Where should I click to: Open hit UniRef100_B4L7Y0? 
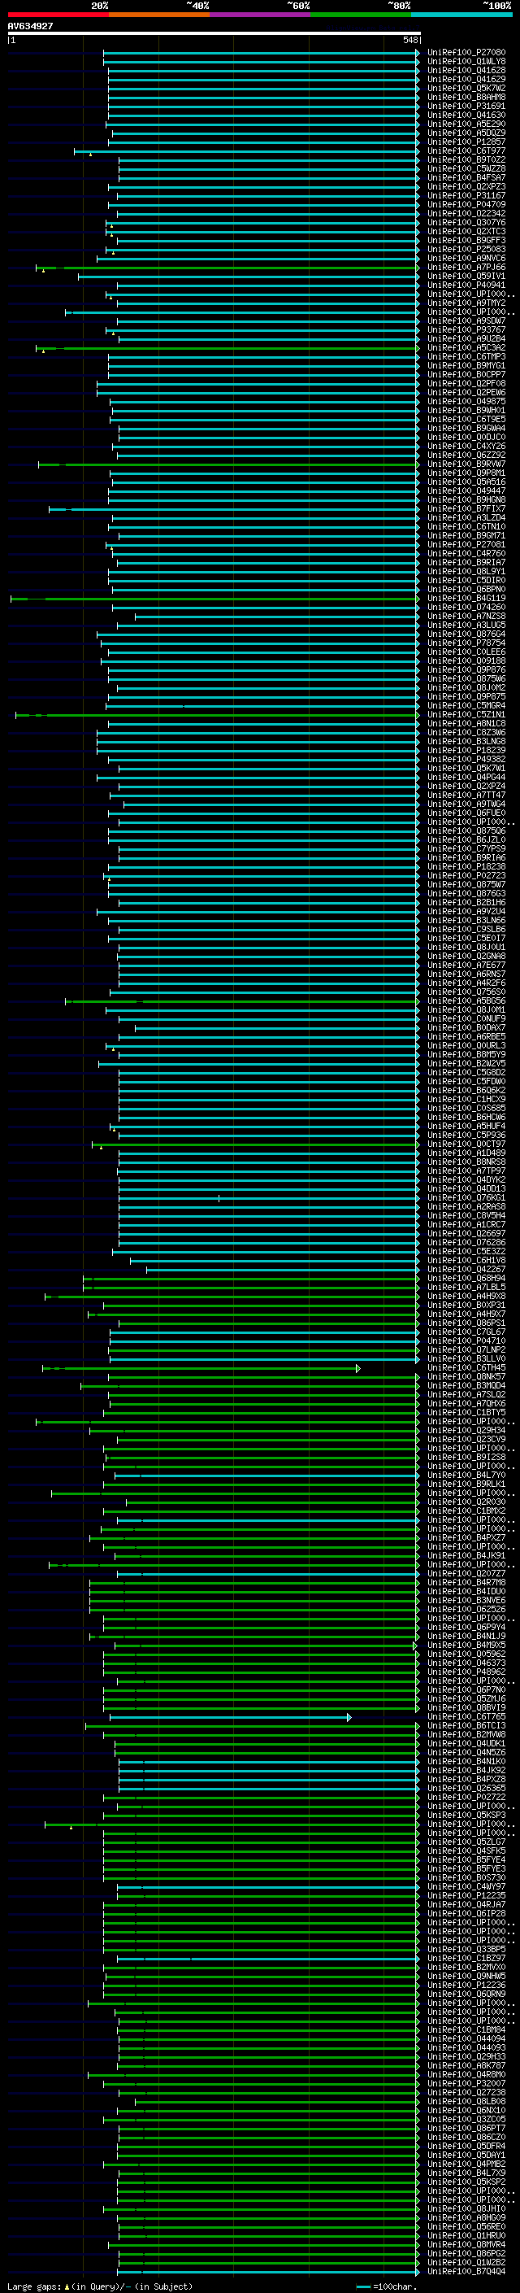(x=466, y=1476)
